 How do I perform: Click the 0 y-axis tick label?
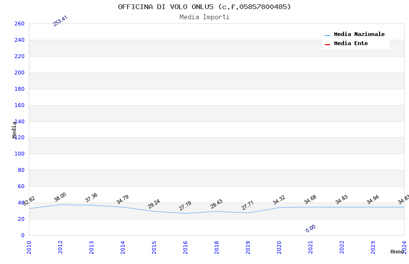tap(23, 235)
